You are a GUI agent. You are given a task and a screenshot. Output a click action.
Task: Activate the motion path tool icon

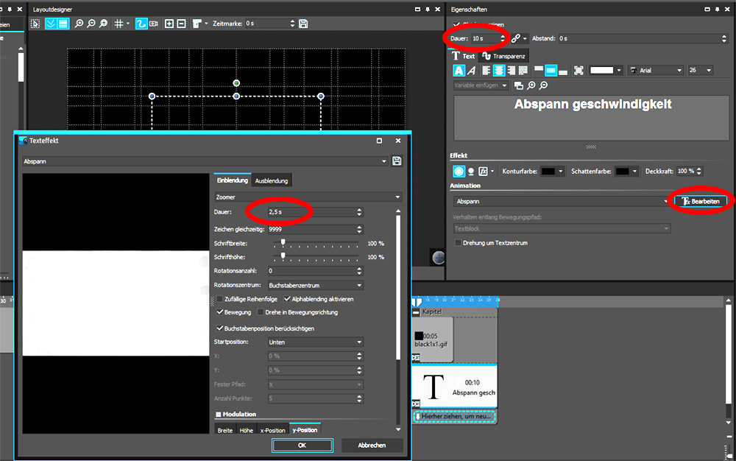click(141, 24)
